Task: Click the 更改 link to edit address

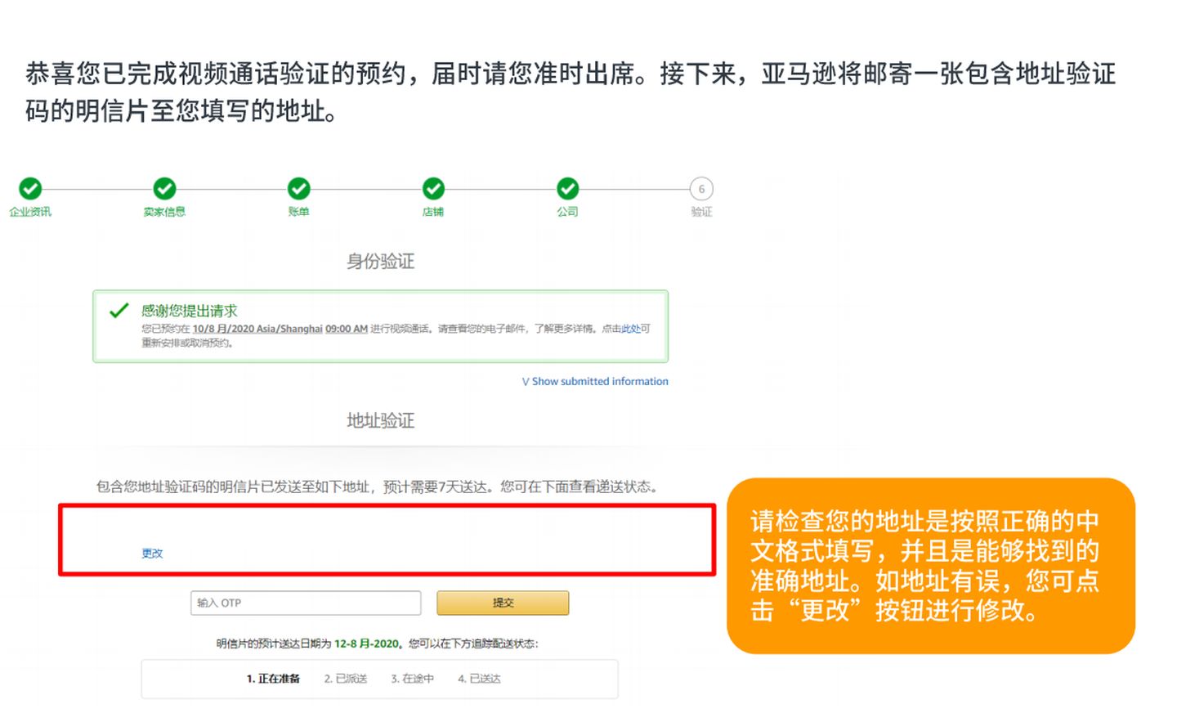Action: [152, 554]
